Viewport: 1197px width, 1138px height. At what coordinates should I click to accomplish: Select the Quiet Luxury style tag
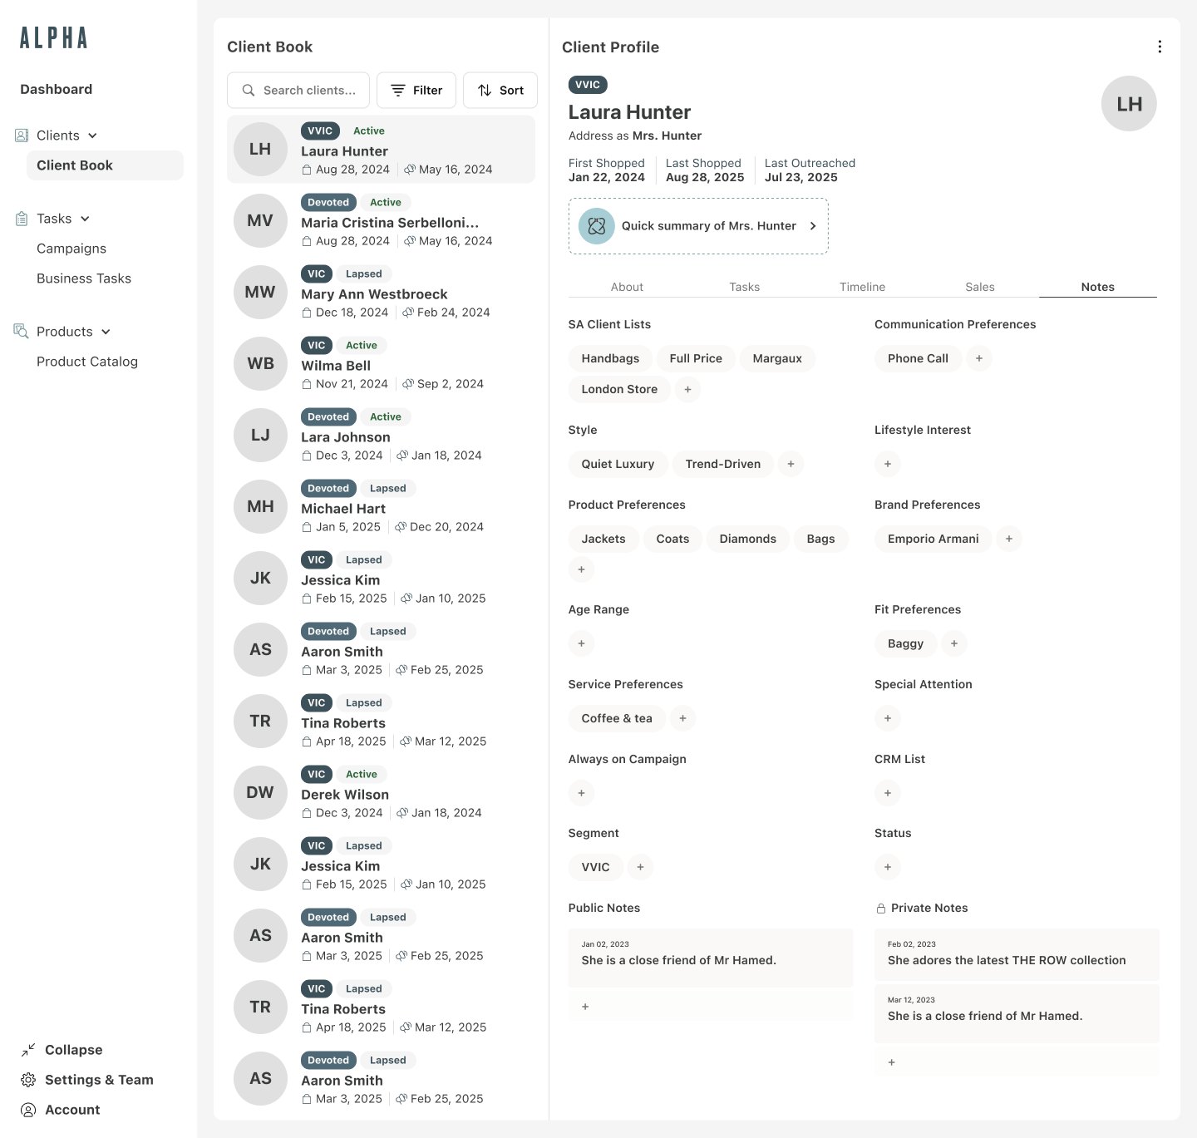pyautogui.click(x=618, y=464)
